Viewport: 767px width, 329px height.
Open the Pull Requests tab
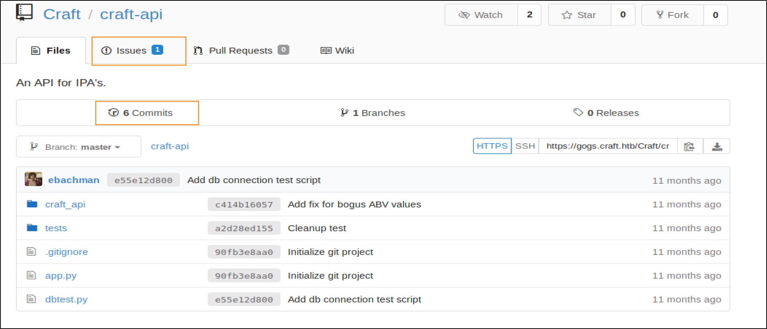241,50
